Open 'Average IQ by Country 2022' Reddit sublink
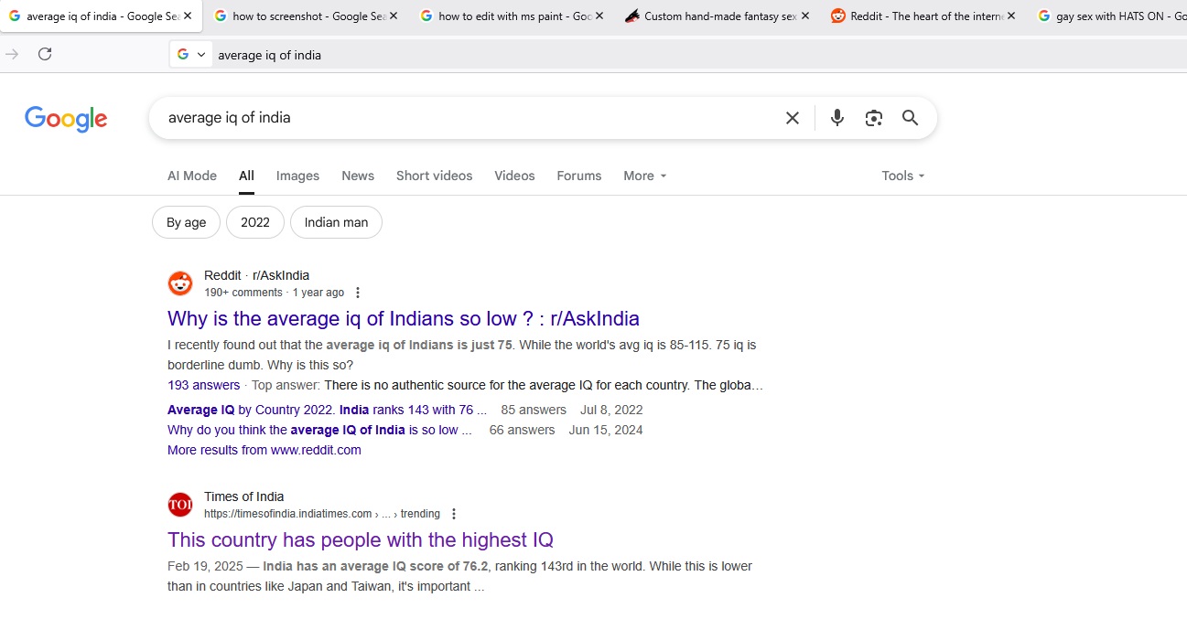This screenshot has height=619, width=1187. coord(327,410)
